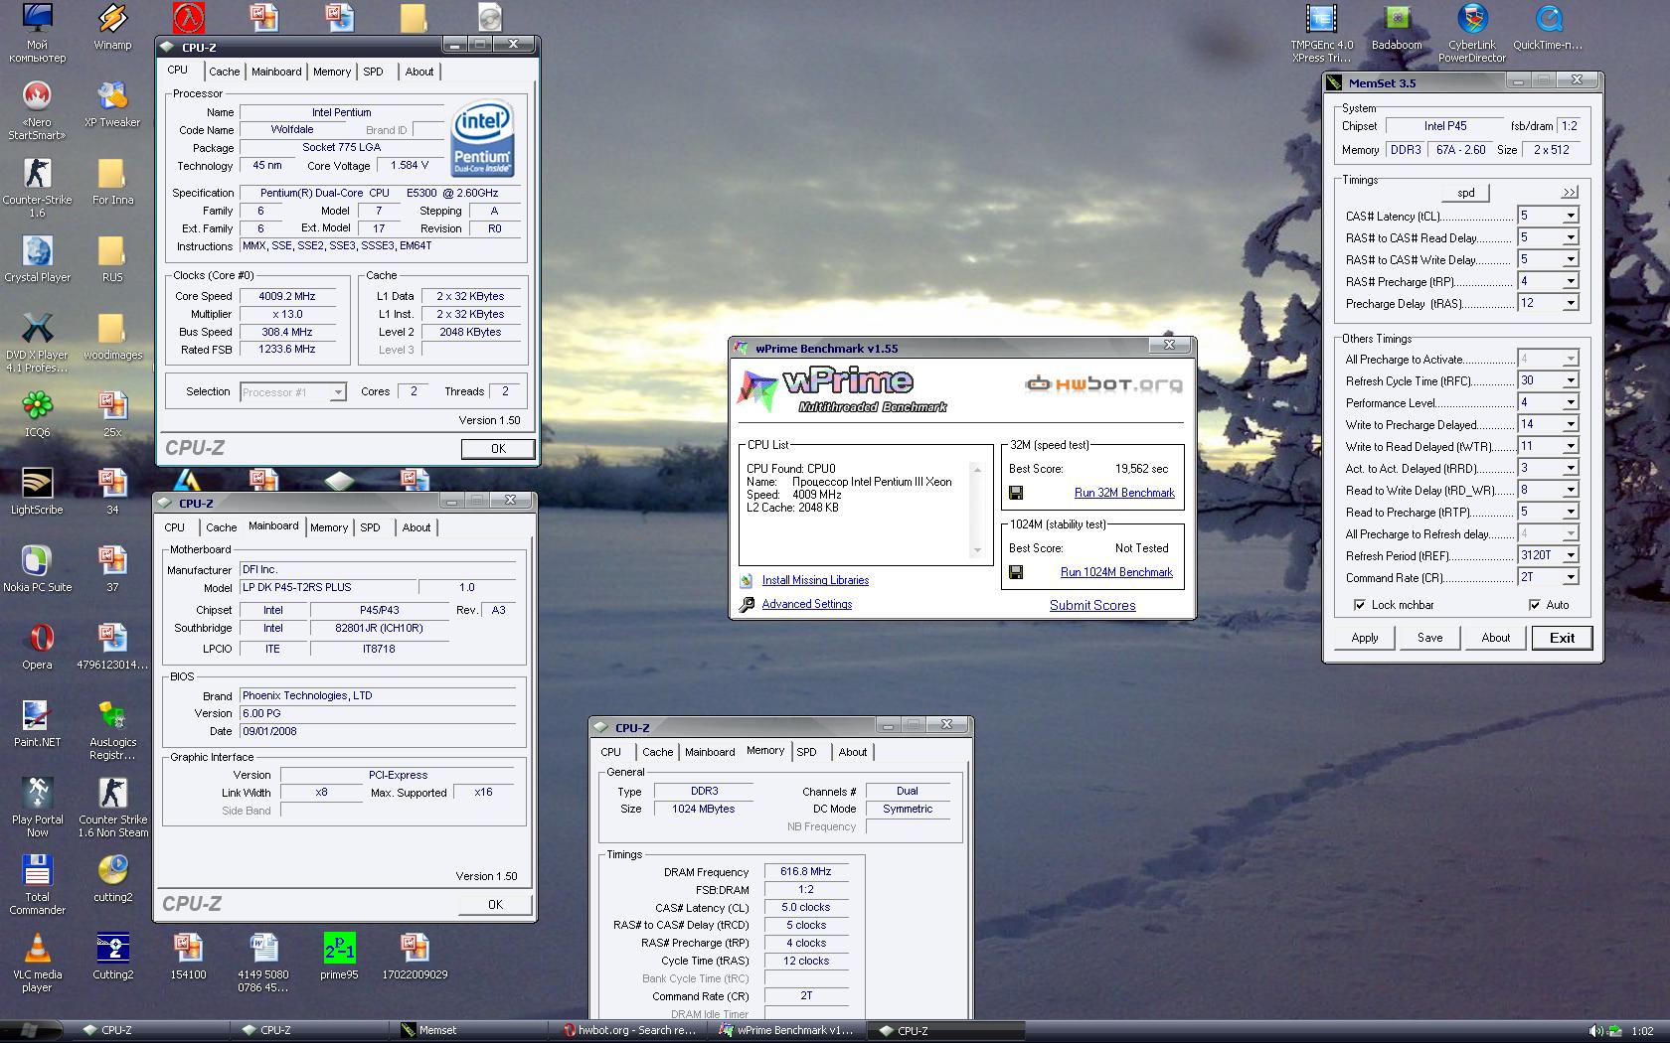Open Performance Level dropdown

(1571, 402)
